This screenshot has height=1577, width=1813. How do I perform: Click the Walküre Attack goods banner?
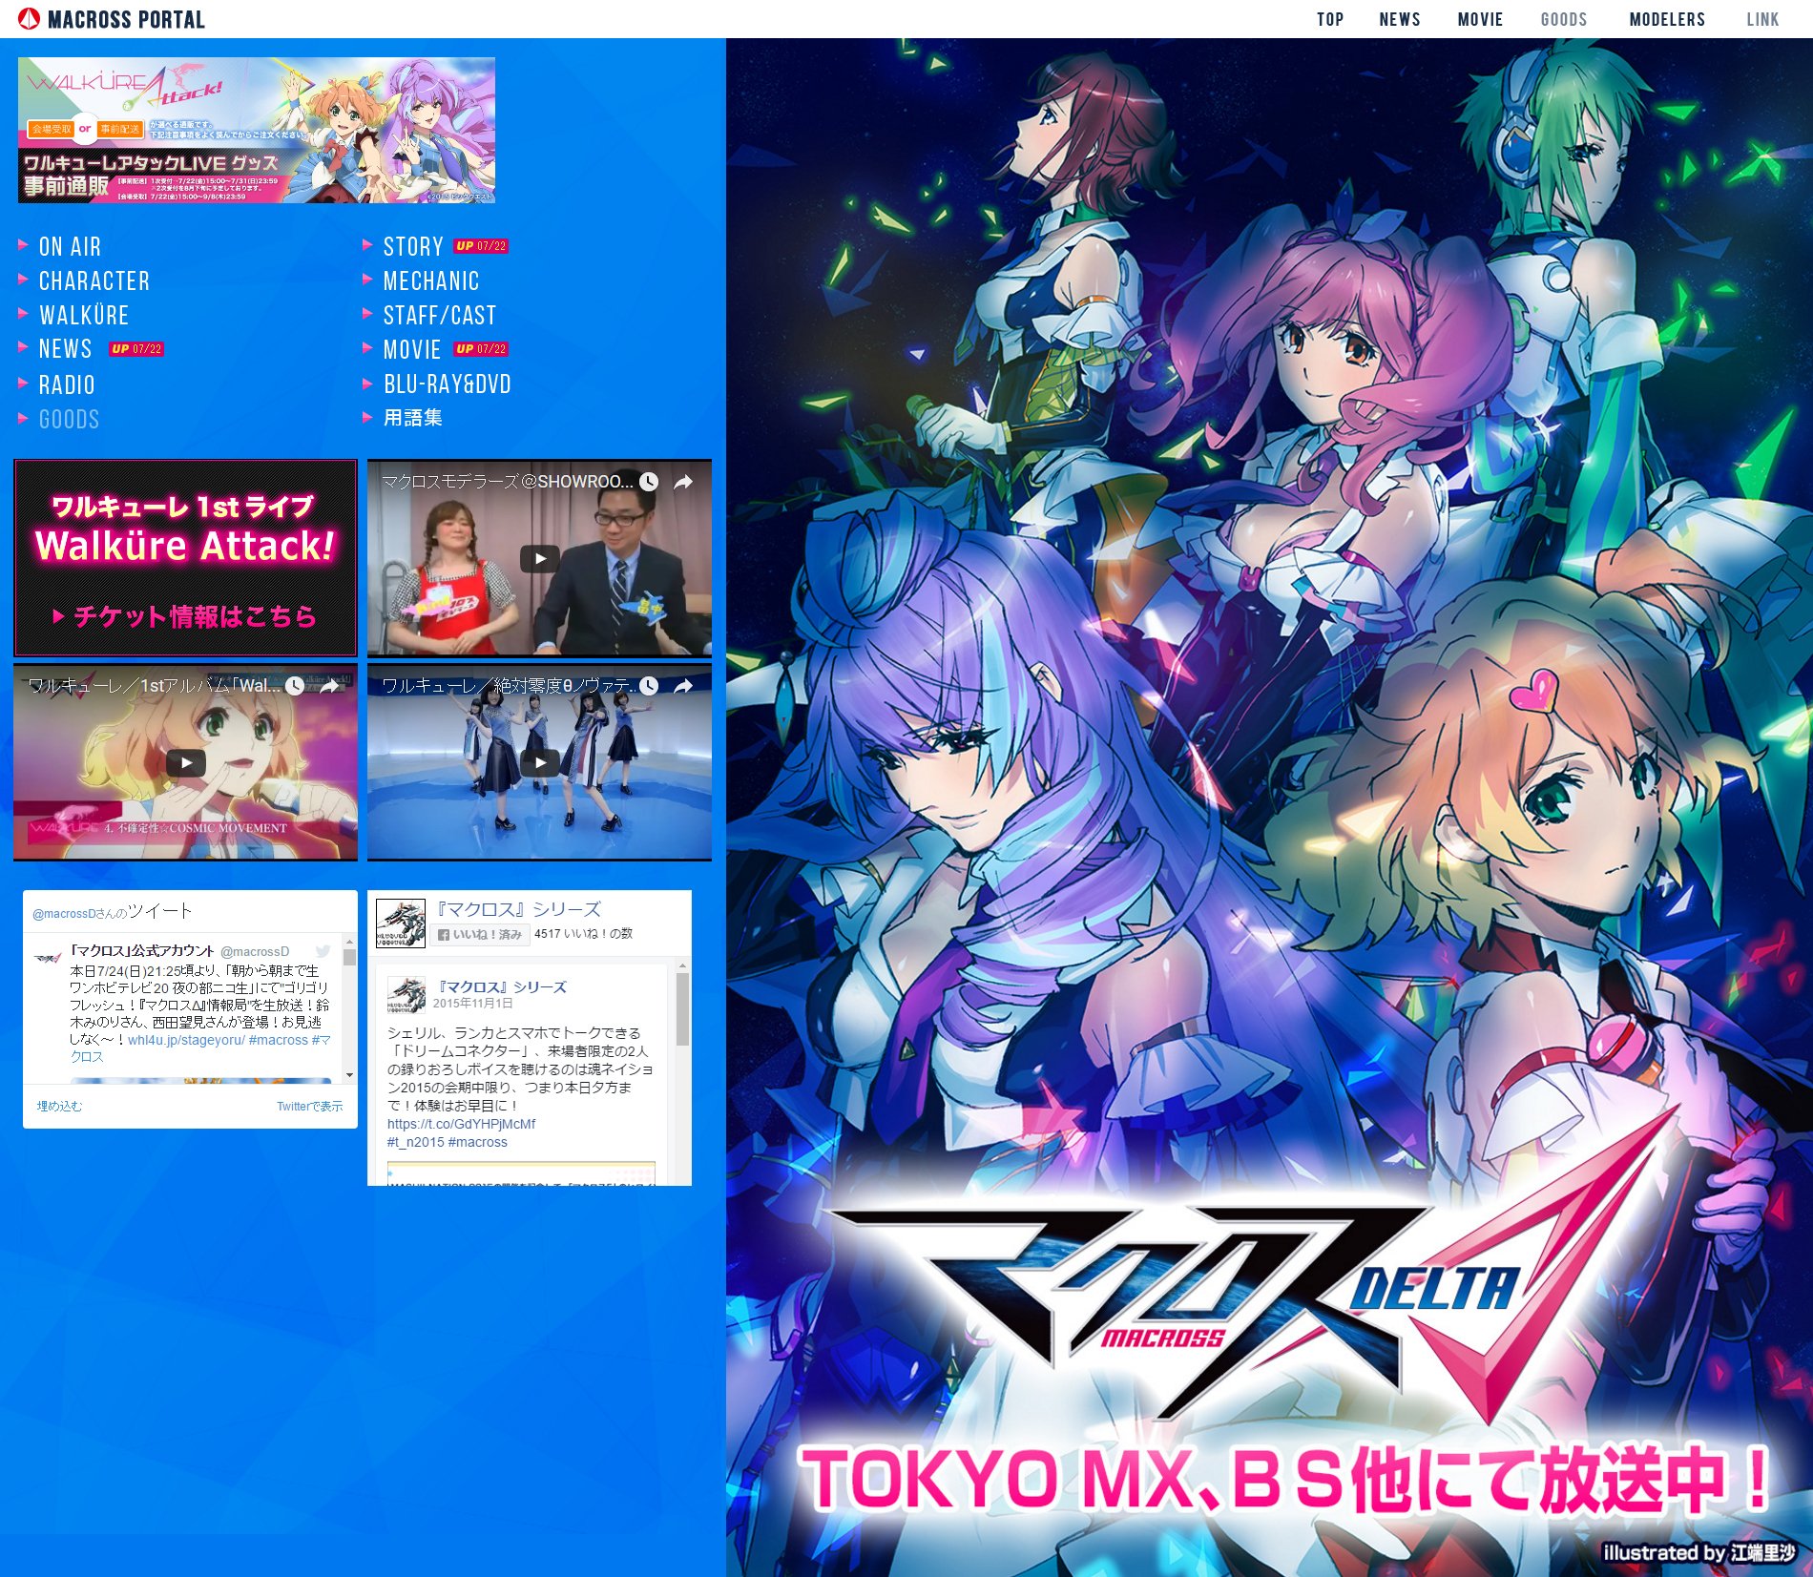[x=257, y=130]
